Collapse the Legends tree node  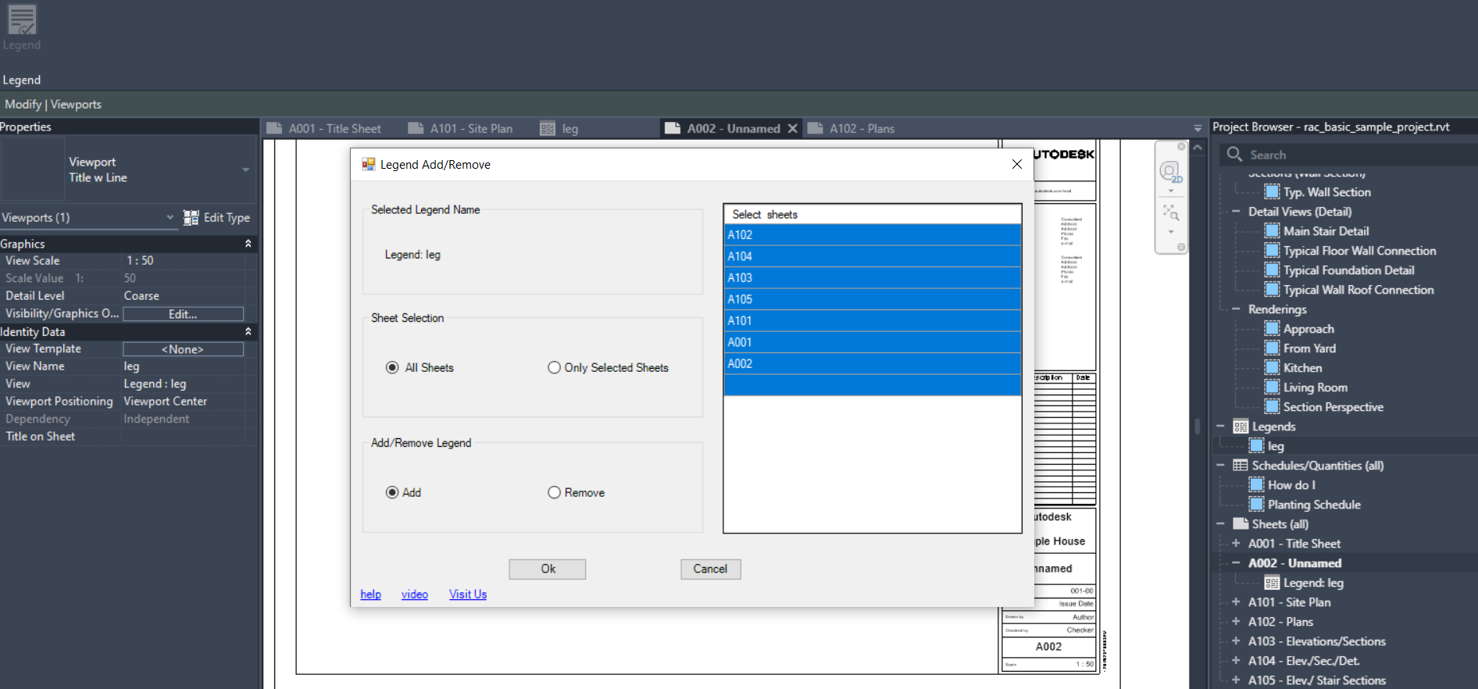point(1220,427)
